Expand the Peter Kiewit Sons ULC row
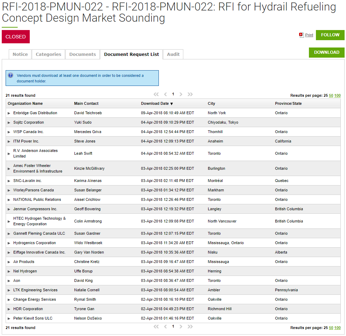The height and width of the screenshot is (336, 346). coord(9,319)
